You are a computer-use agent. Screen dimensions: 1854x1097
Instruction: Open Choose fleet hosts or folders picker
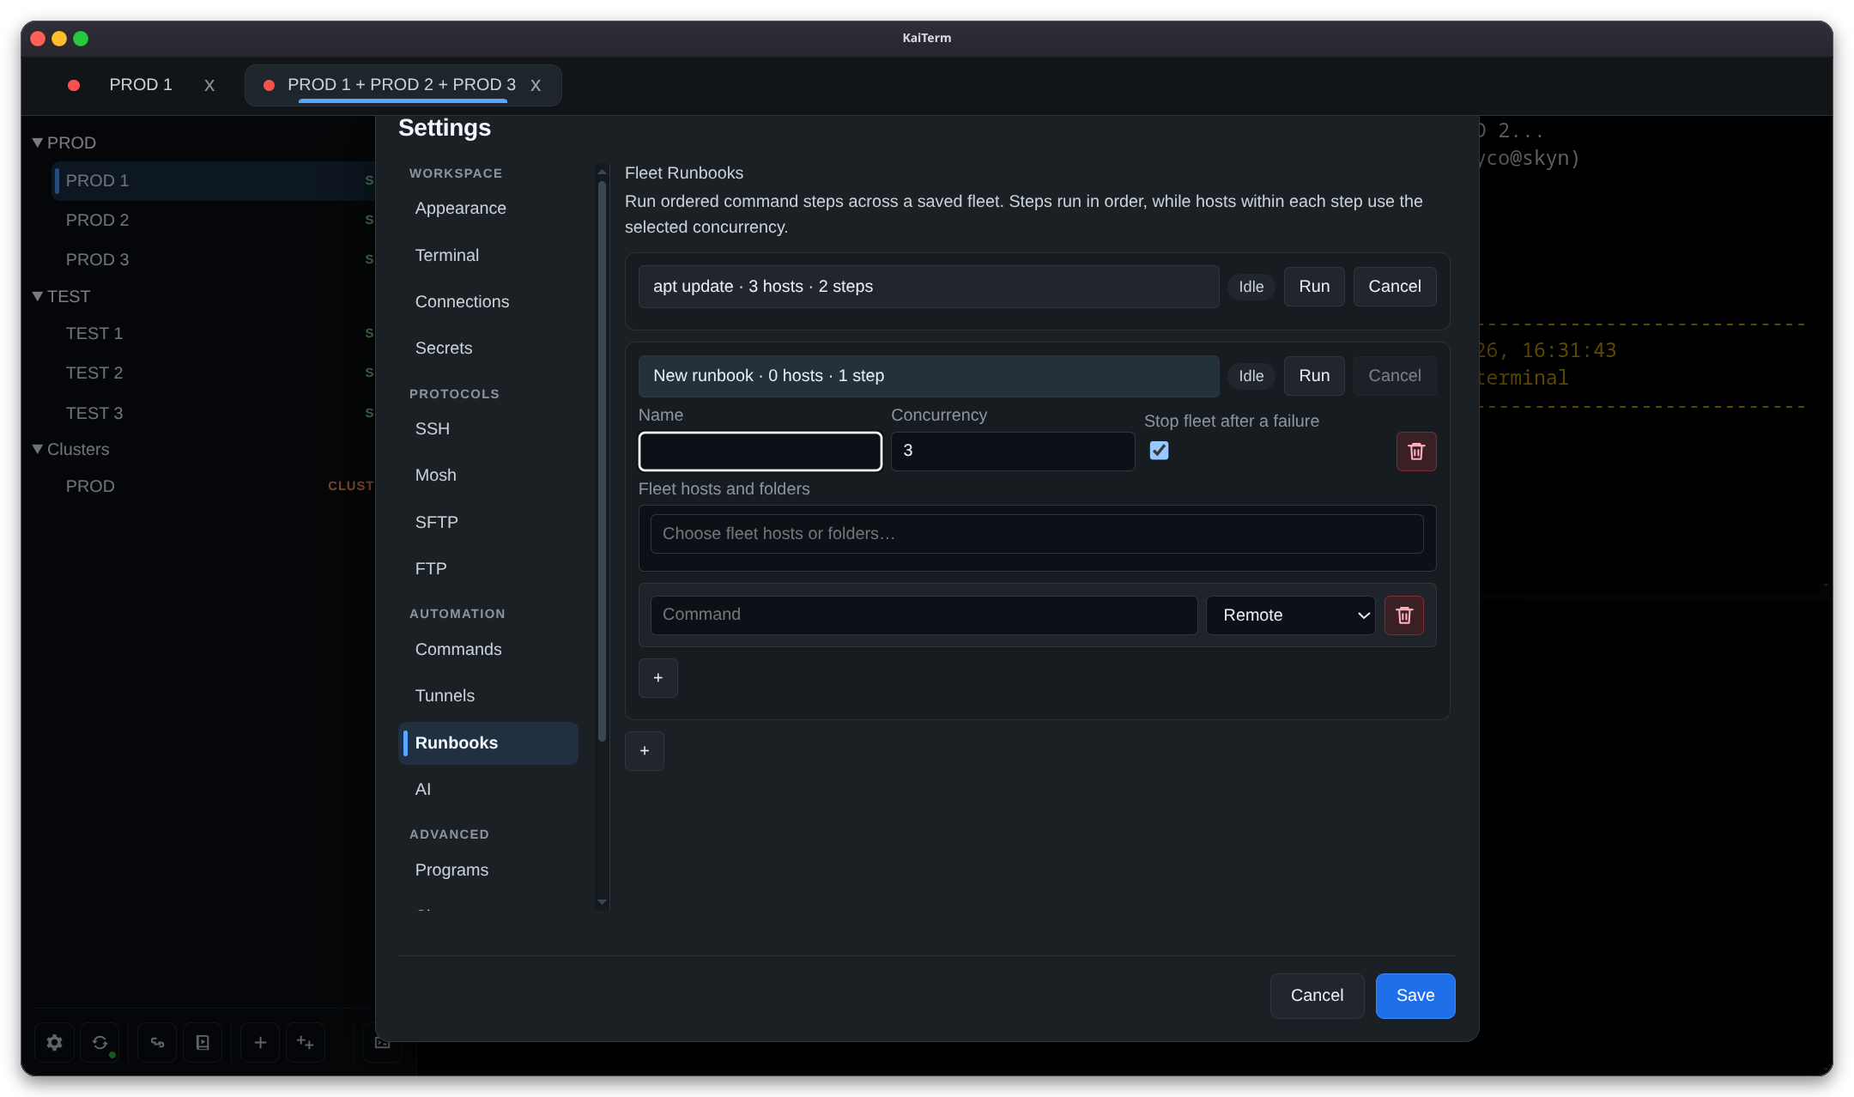click(x=1037, y=534)
